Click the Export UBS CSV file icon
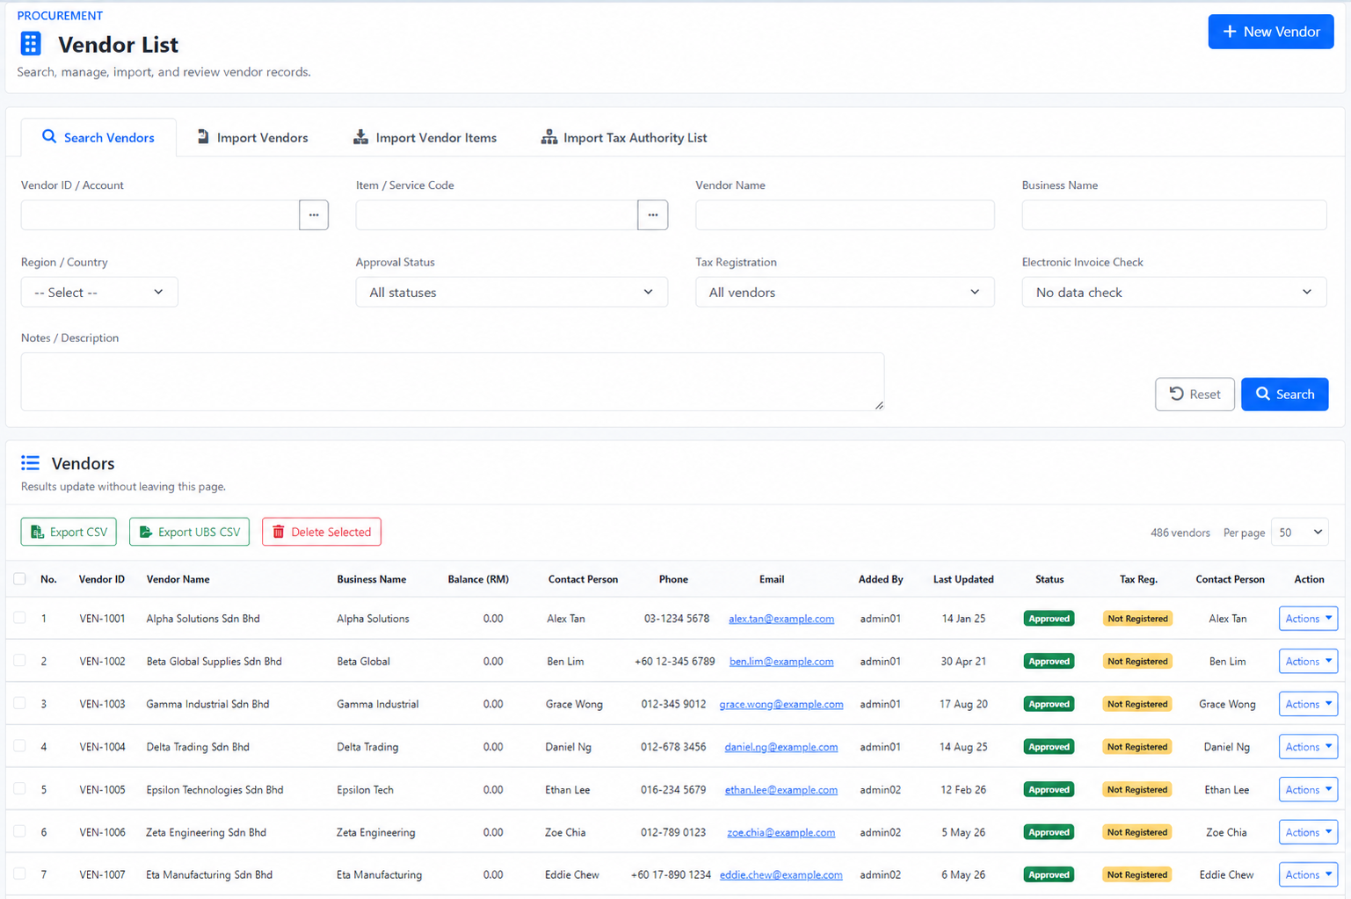Screen dimensions: 1351x899 [146, 532]
